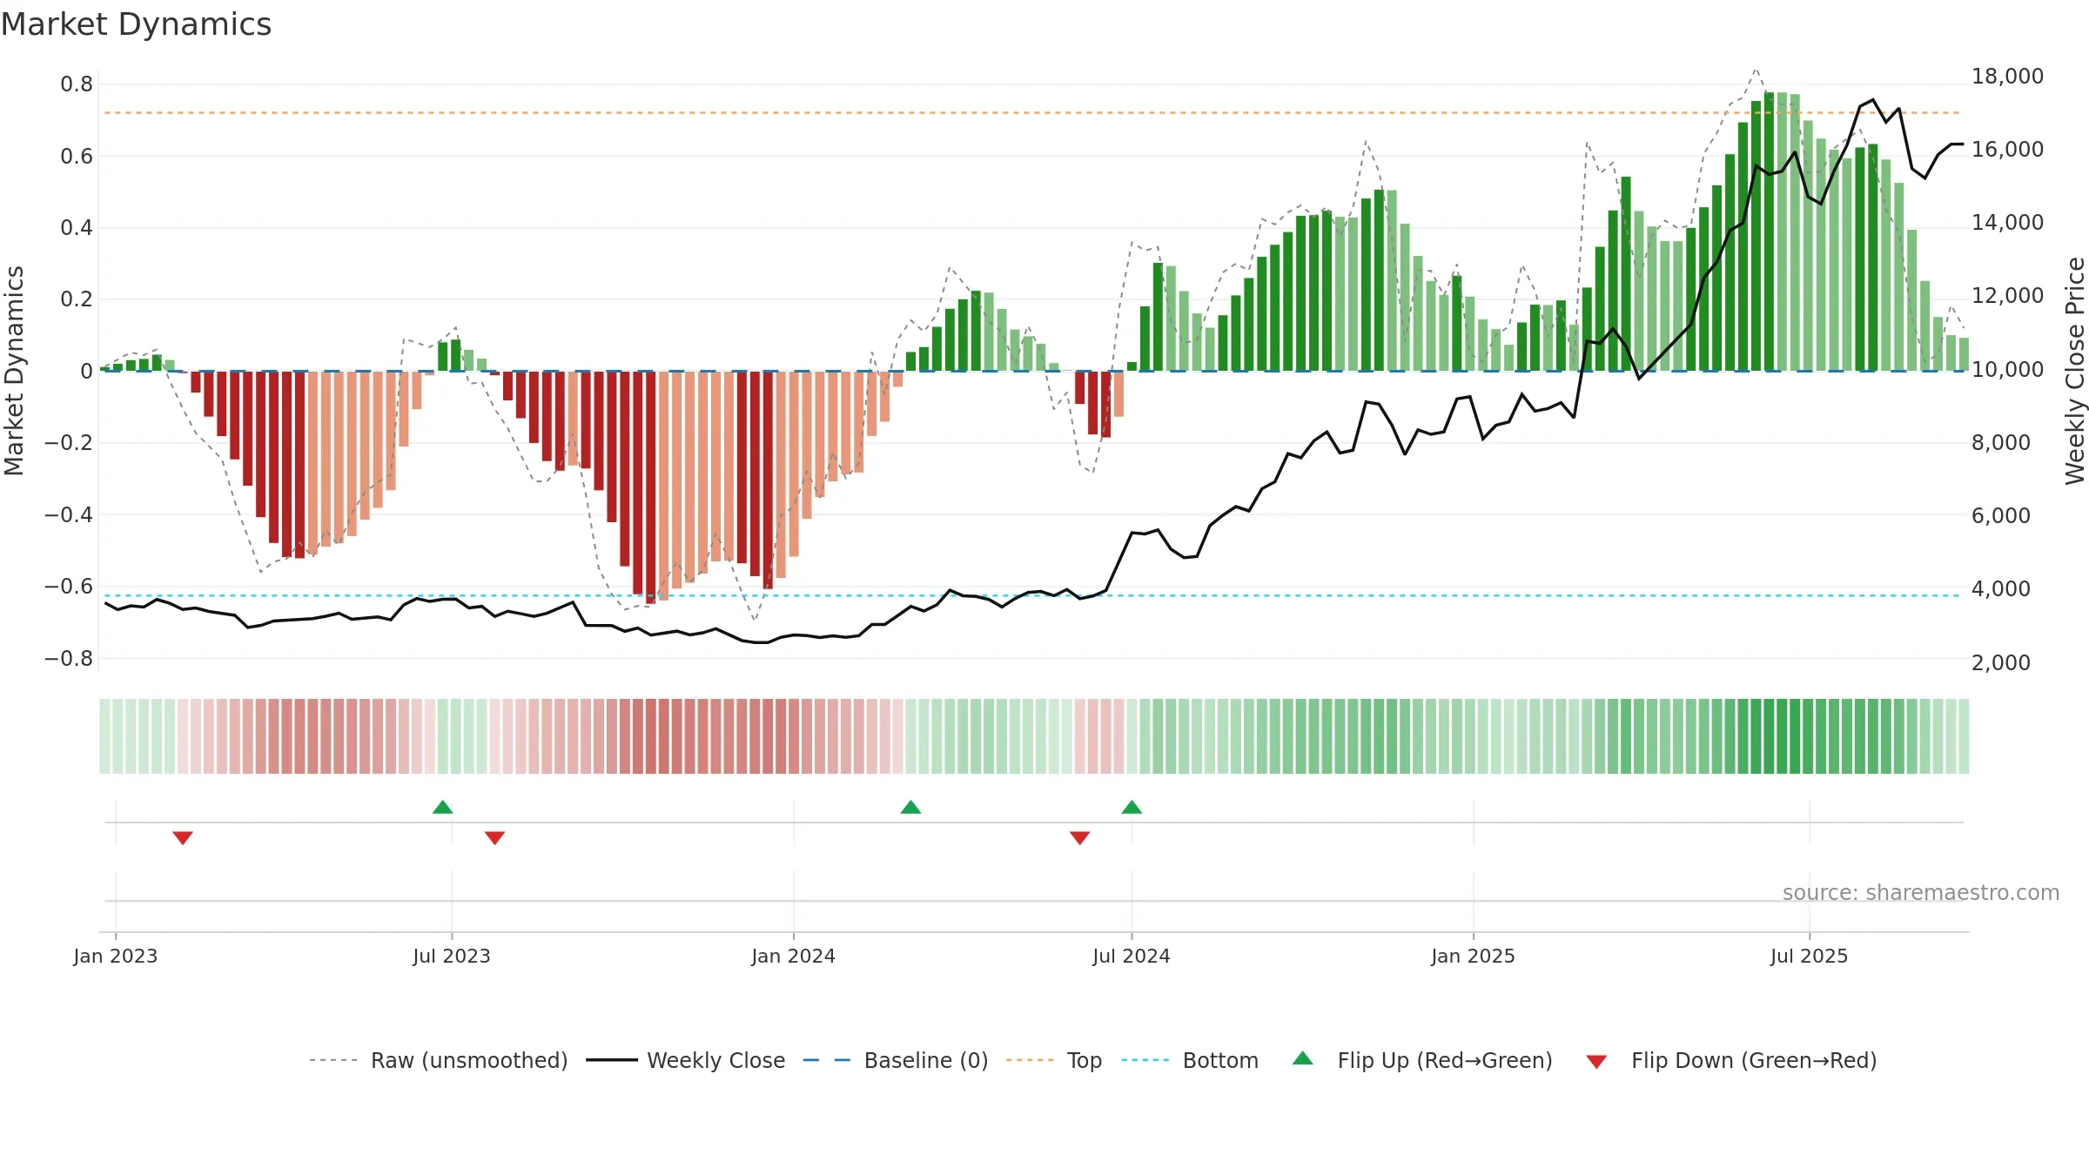
Task: Click the orange dashed Top line swatch in legend
Action: coord(1030,1060)
